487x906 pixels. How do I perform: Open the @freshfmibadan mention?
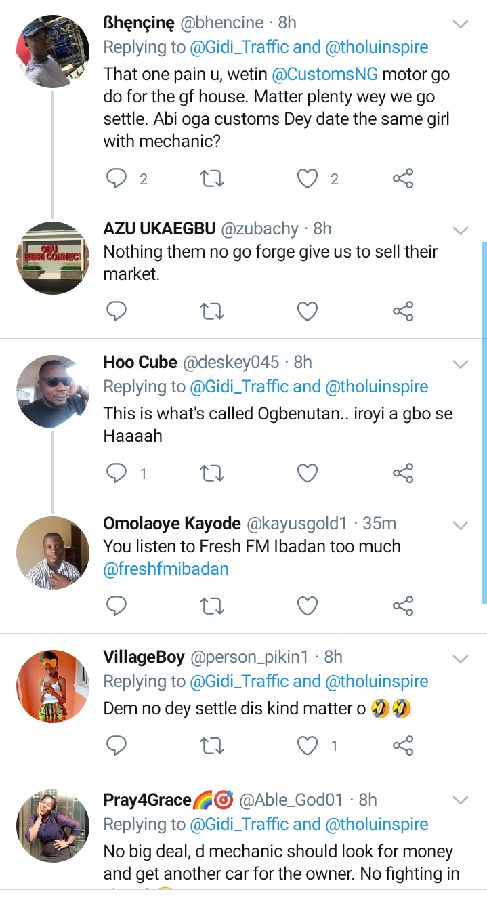166,569
